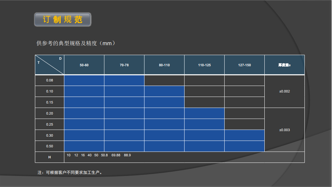332x187 pixels.
Task: Click the 0.15 row label
Action: (x=50, y=102)
